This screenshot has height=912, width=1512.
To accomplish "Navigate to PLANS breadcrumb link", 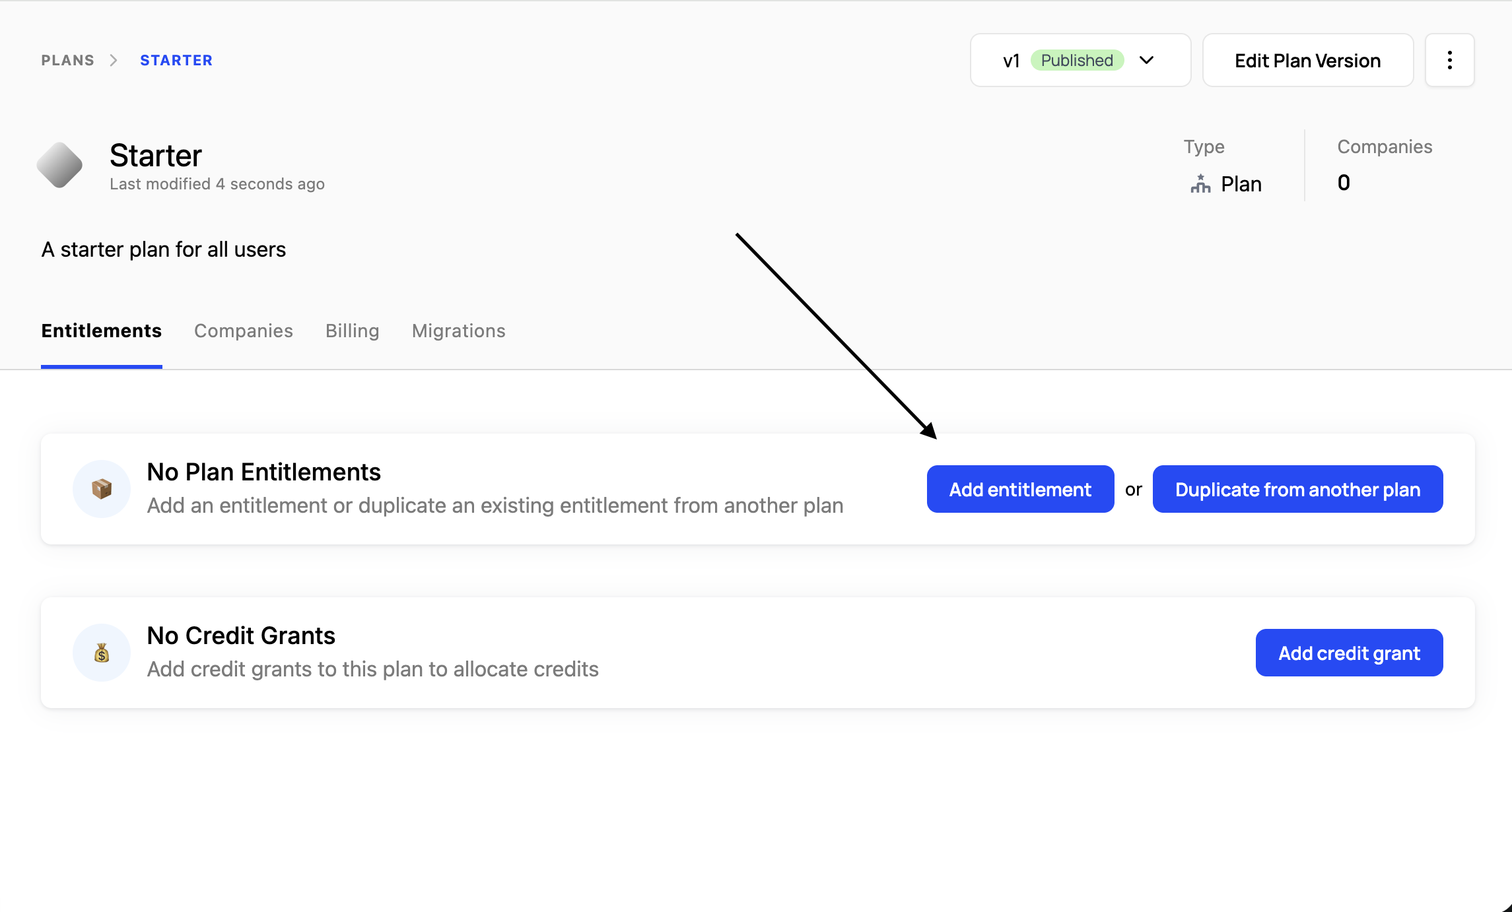I will coord(67,60).
